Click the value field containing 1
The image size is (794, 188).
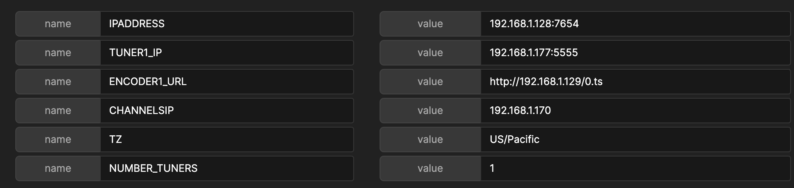click(635, 168)
